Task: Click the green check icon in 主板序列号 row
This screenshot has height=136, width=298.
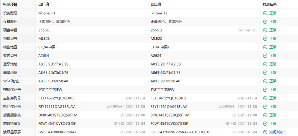Action: [265, 98]
